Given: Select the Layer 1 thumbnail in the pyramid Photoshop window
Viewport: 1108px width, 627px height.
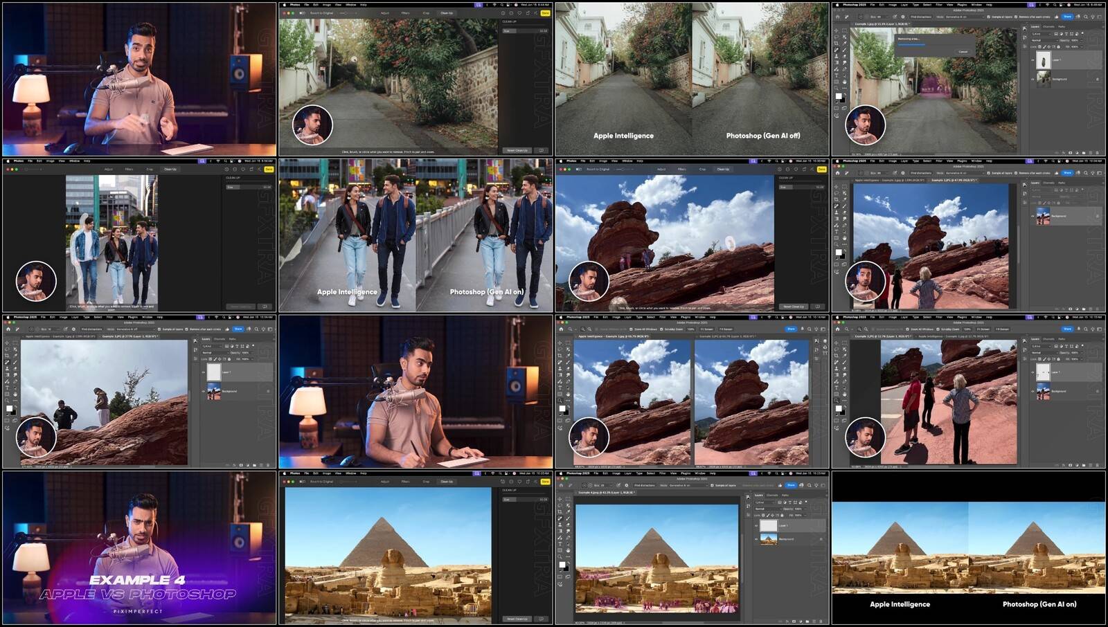Looking at the screenshot, I should pyautogui.click(x=769, y=525).
